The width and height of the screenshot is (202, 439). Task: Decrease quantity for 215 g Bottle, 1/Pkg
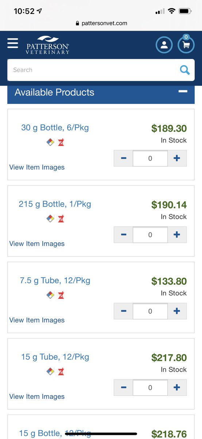point(124,235)
